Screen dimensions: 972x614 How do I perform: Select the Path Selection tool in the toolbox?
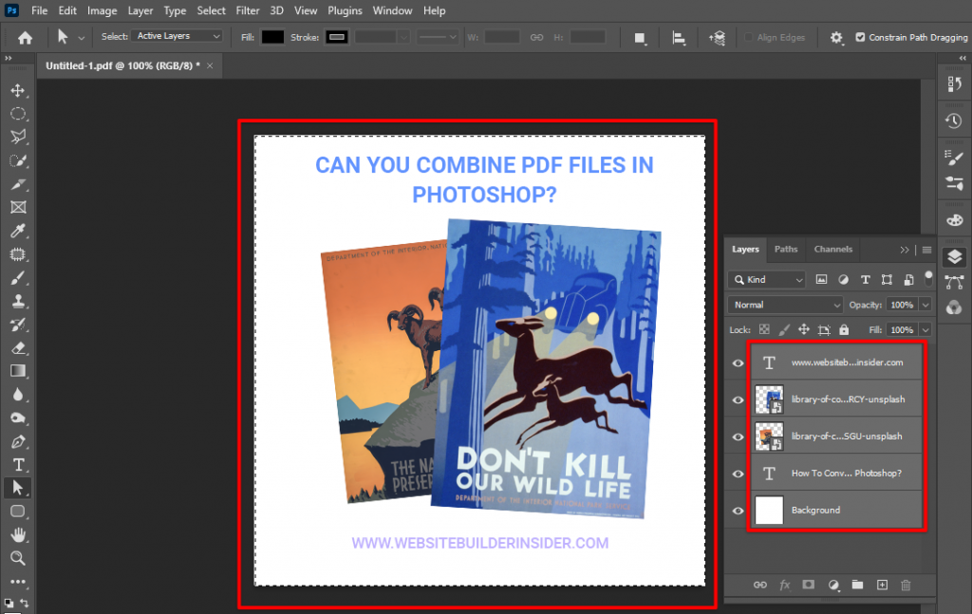[17, 488]
